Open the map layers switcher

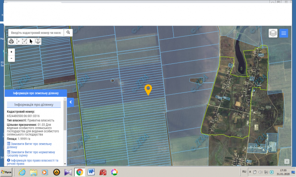pyautogui.click(x=273, y=33)
